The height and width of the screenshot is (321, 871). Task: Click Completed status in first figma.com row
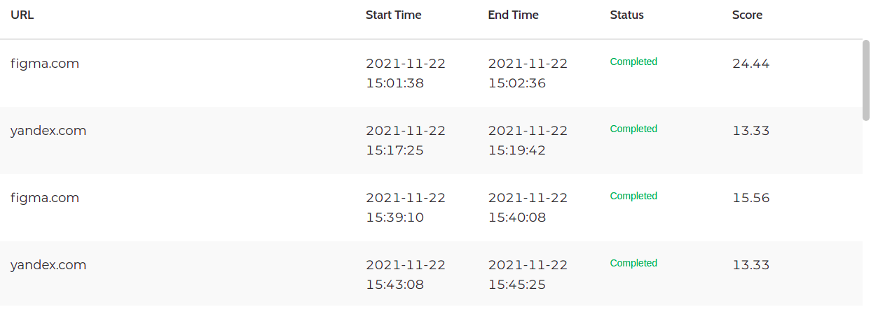tap(633, 62)
